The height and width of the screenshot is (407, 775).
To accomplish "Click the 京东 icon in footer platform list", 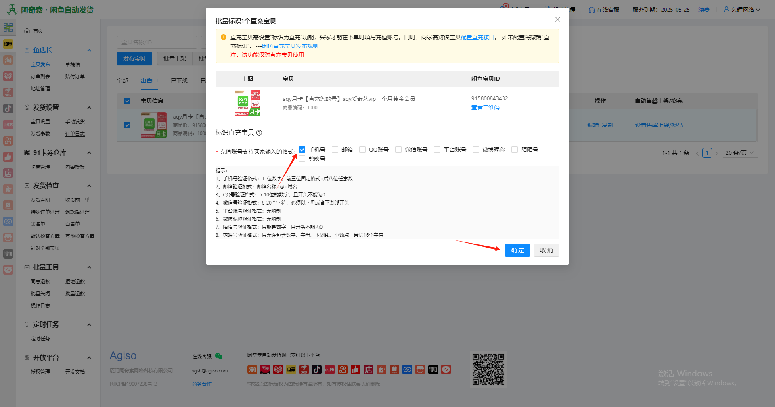I will click(304, 369).
